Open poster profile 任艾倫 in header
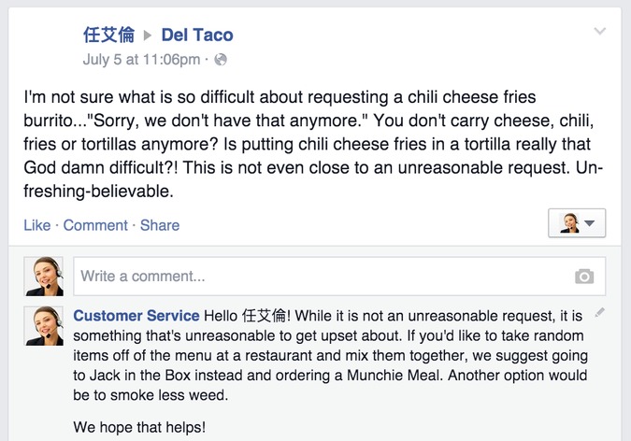 [x=108, y=35]
